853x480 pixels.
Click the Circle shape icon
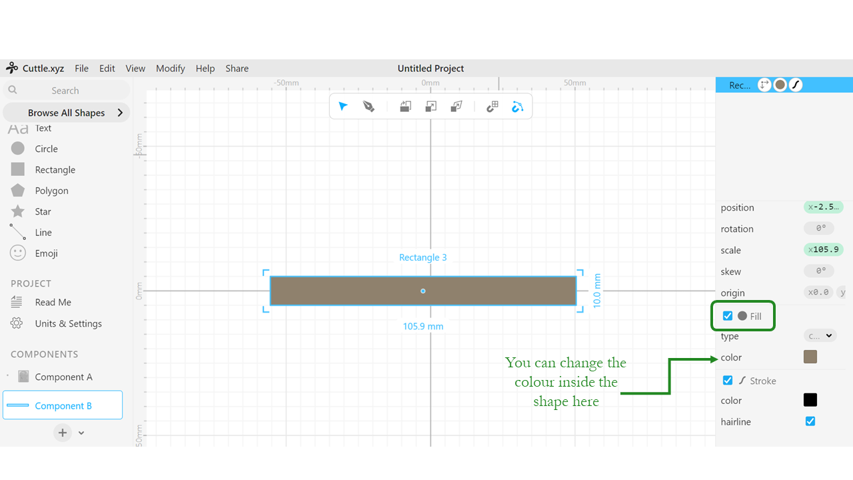[18, 149]
